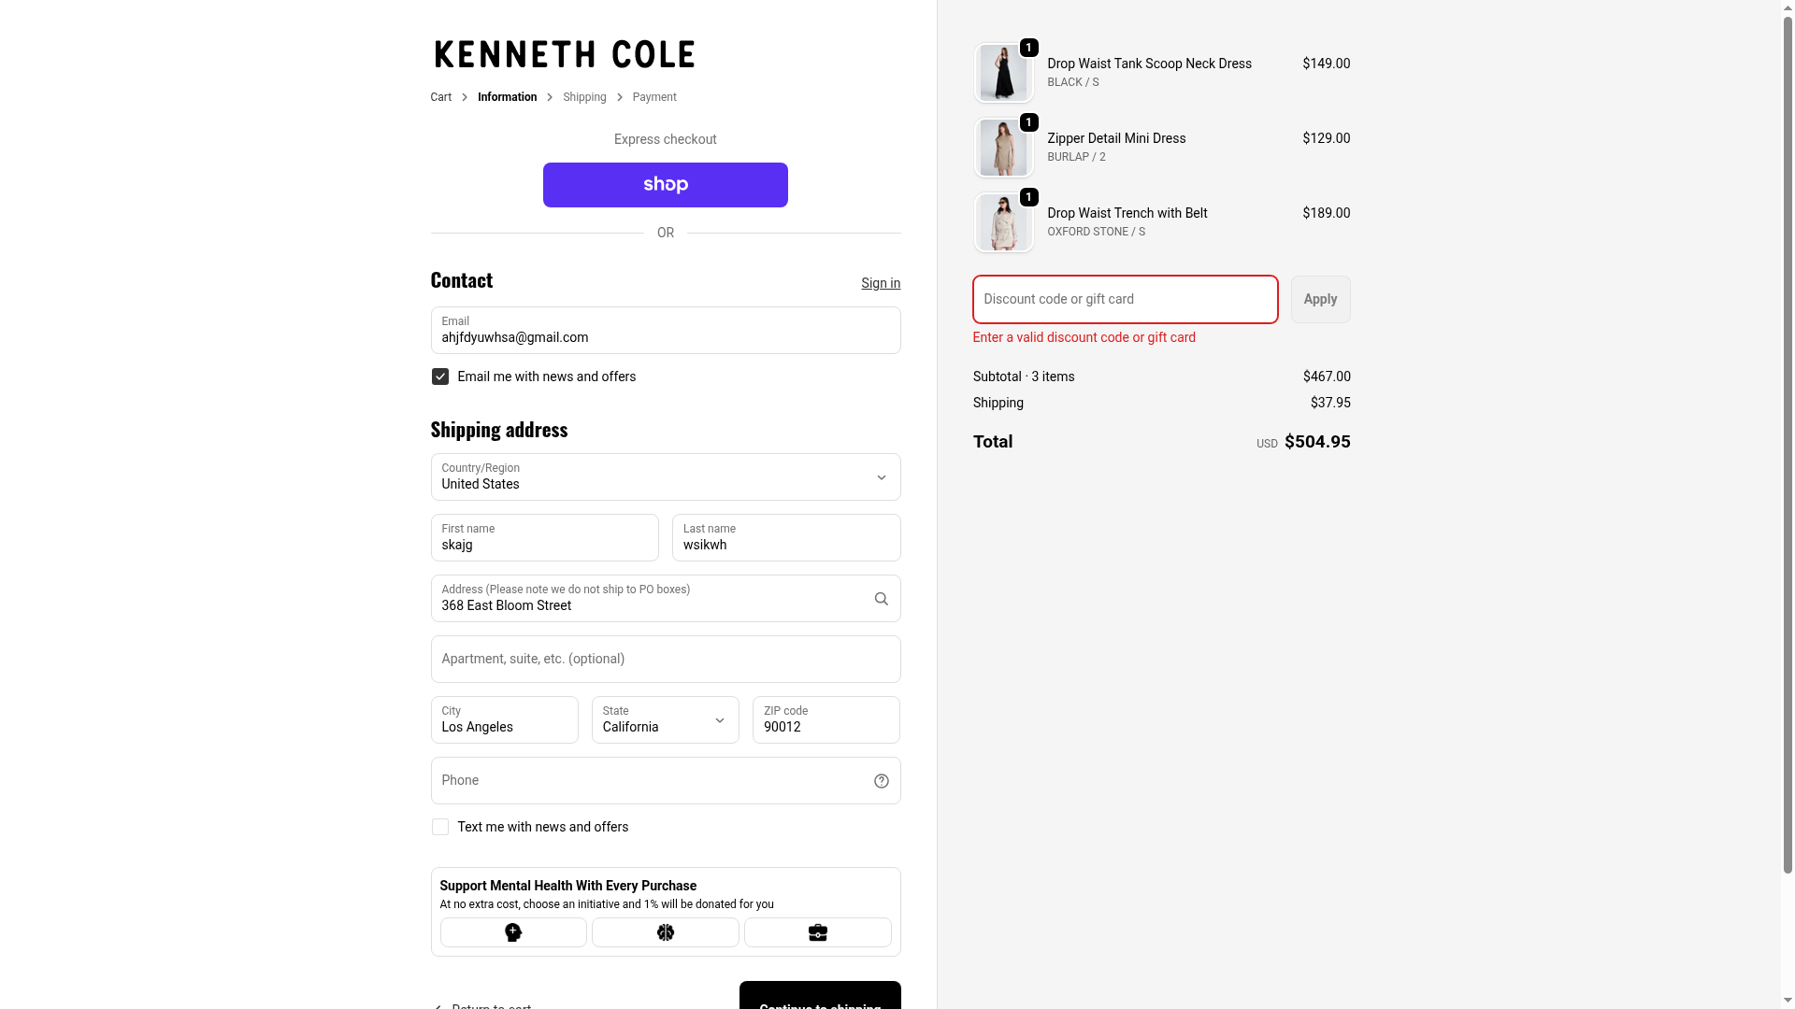Screen dimensions: 1795x1009
Task: Choose the brain icon donation initiative
Action: tap(666, 932)
